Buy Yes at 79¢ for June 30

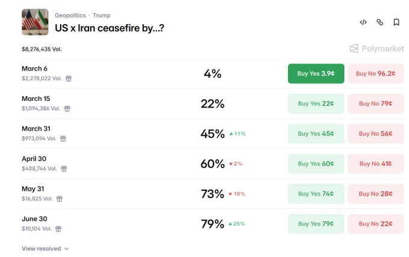pos(316,224)
